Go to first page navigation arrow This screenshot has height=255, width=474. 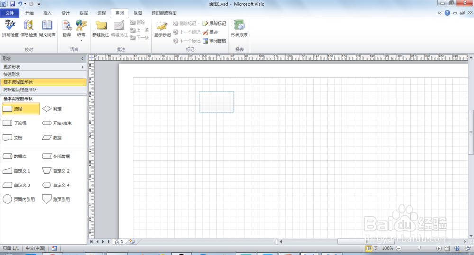pos(91,242)
